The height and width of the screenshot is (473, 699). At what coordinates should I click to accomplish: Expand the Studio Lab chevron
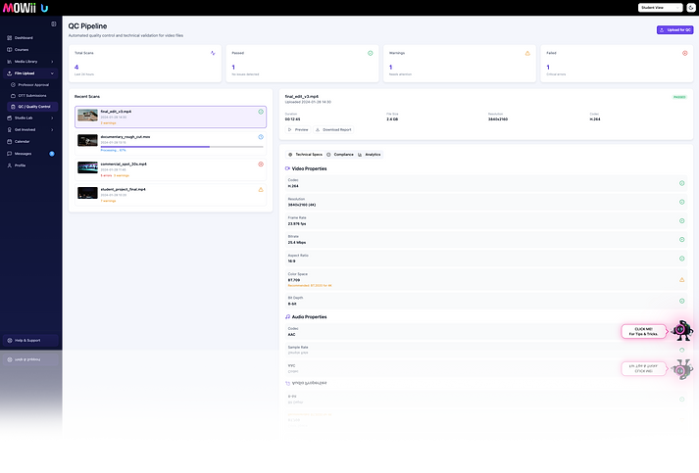point(52,118)
